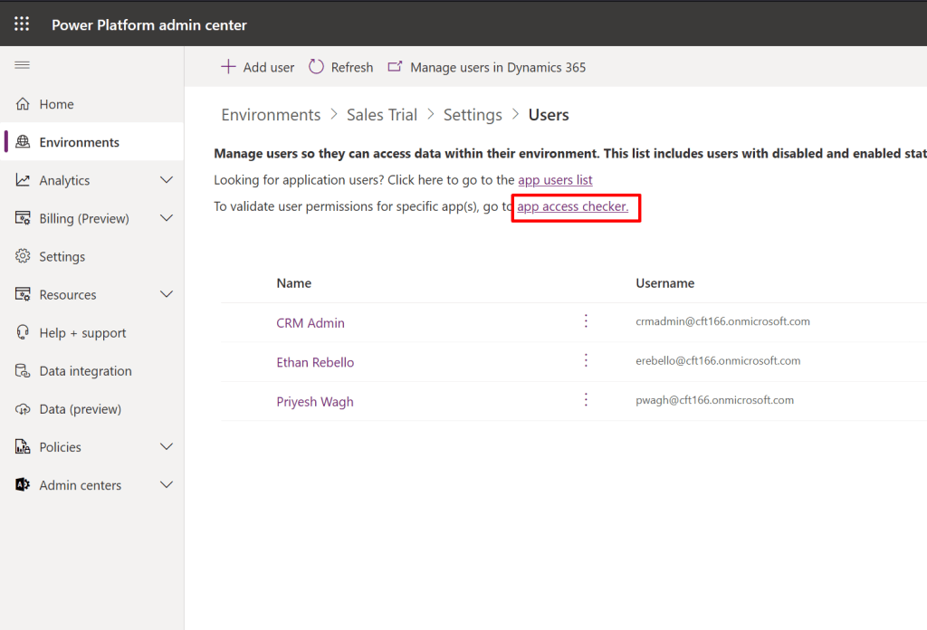Go to Sales Trial breadcrumb
Screen dimensions: 927x630
(382, 115)
